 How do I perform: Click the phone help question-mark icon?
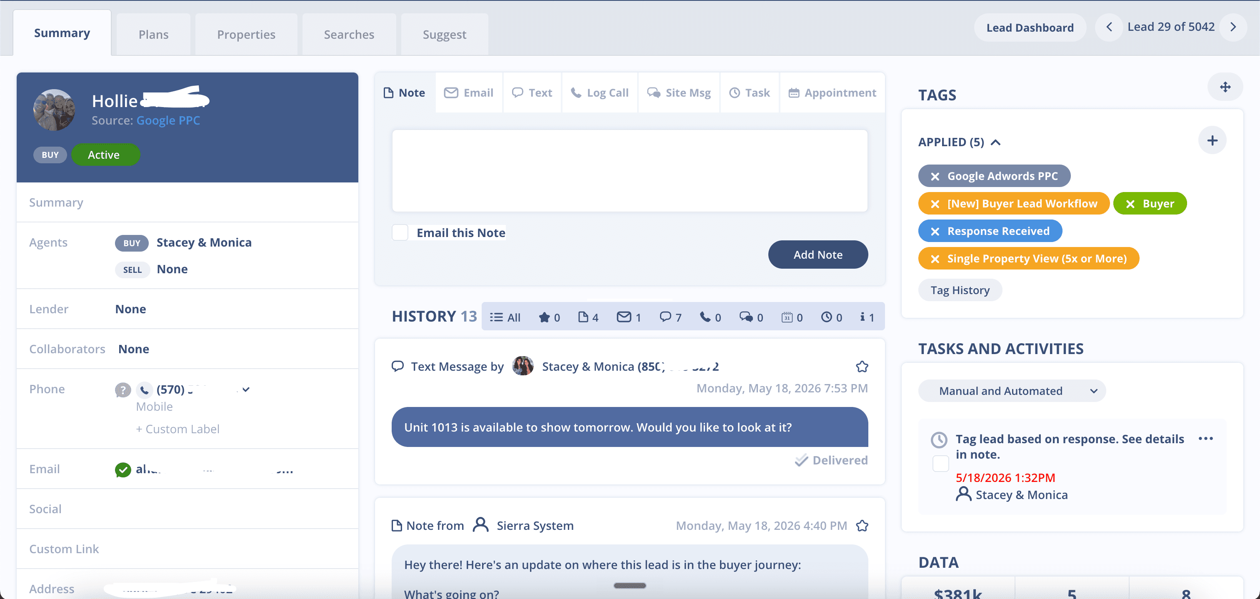click(123, 390)
